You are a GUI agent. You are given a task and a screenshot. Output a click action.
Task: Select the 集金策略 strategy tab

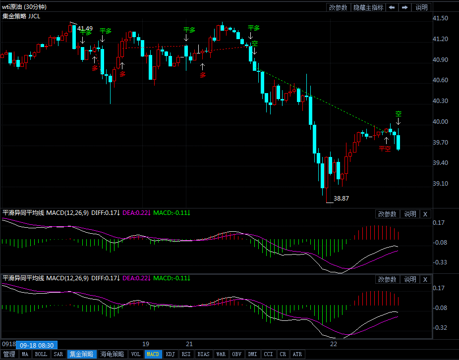click(x=81, y=355)
